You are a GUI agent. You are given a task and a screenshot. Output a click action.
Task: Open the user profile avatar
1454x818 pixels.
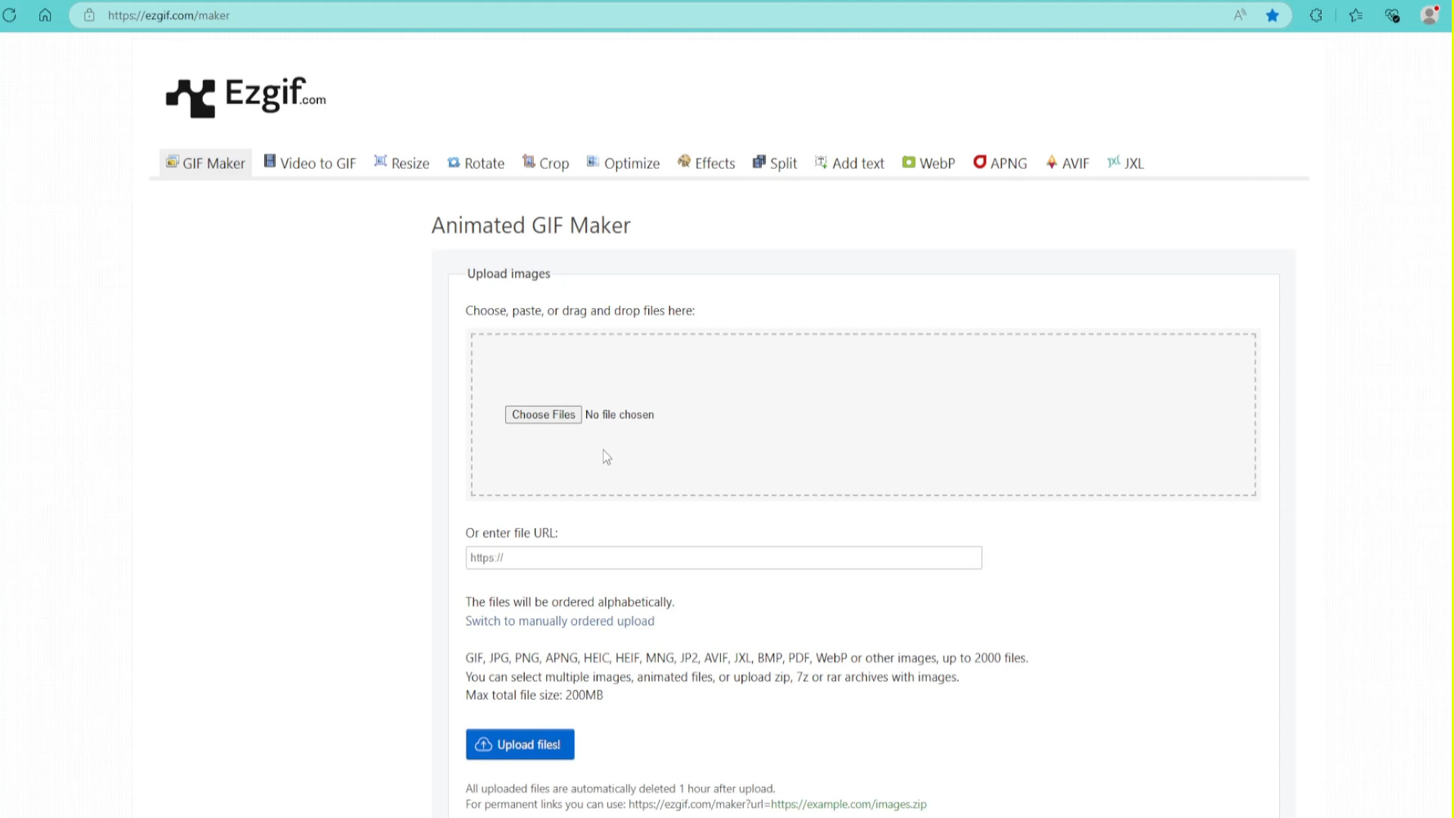point(1430,15)
